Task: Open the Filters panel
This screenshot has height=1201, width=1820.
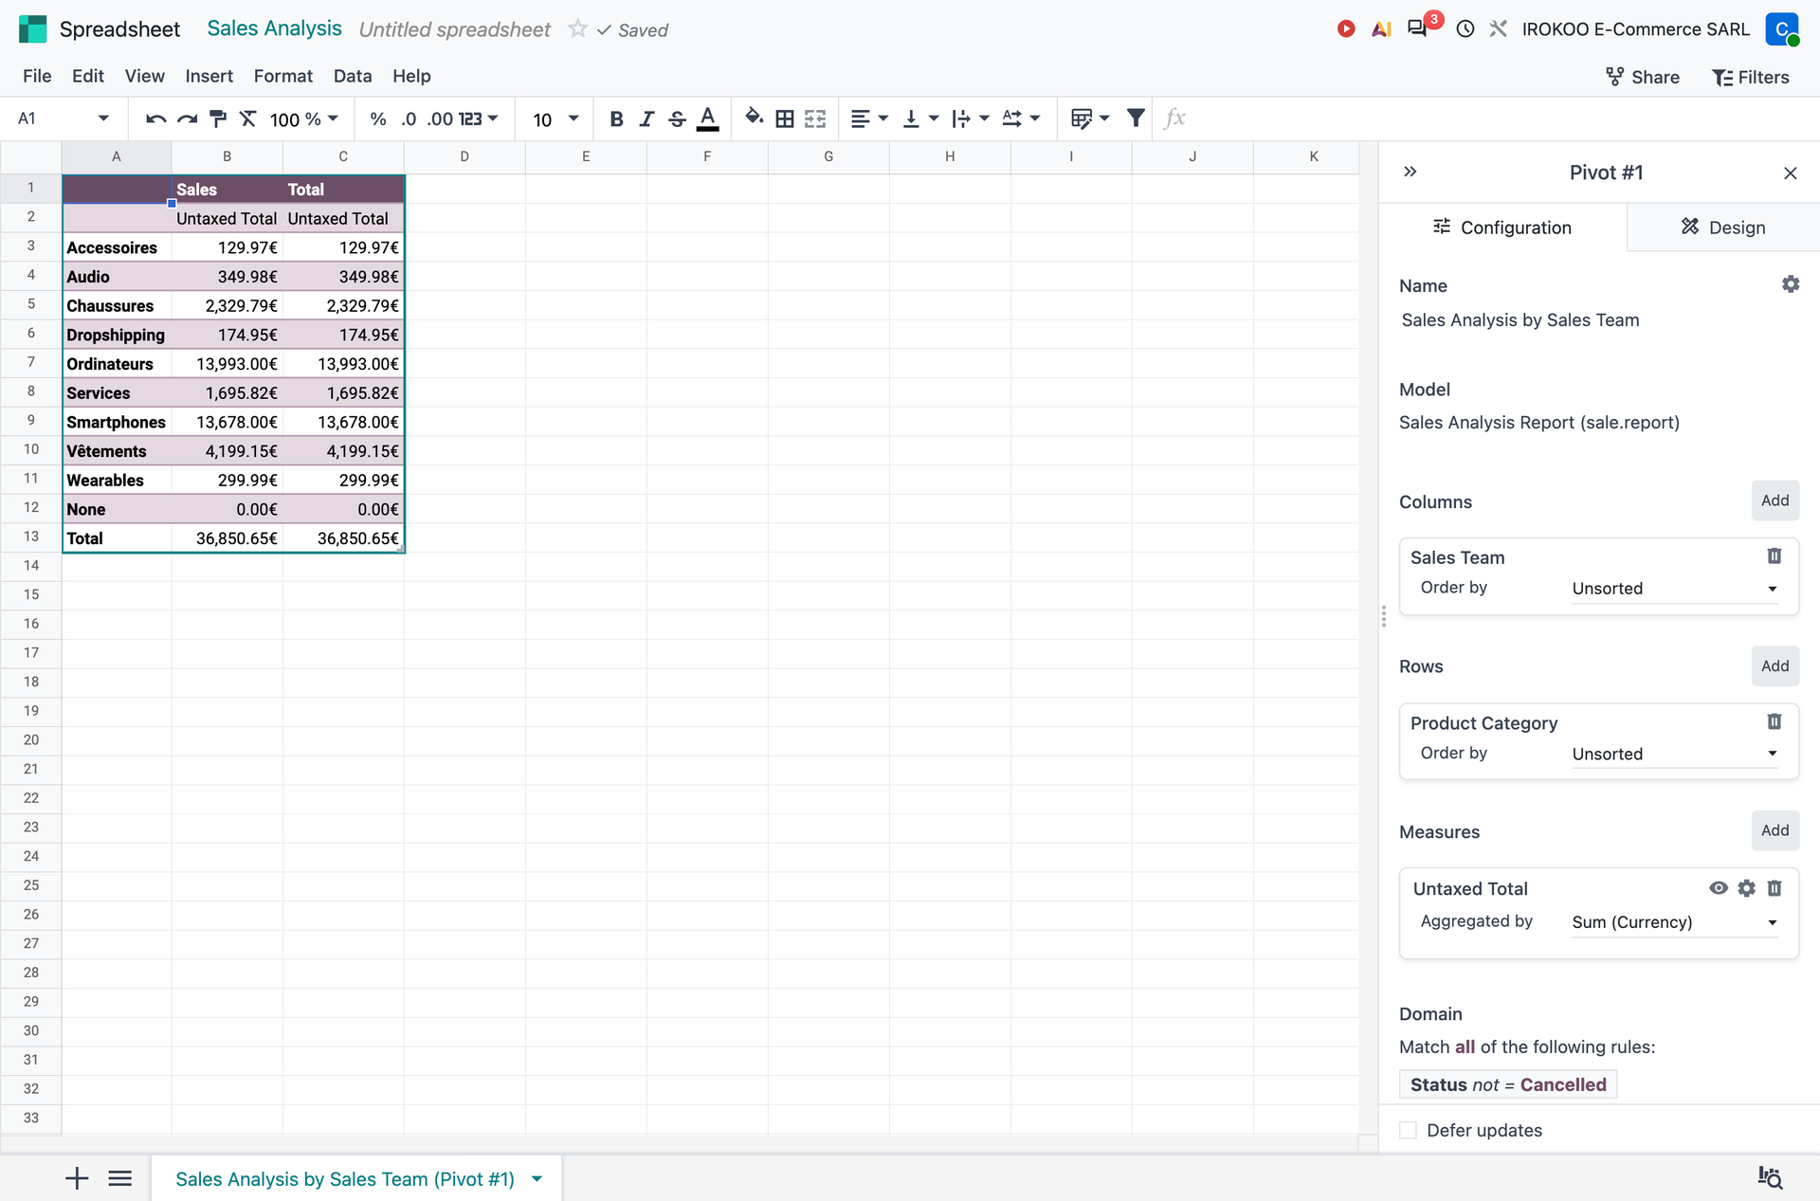Action: (x=1750, y=77)
